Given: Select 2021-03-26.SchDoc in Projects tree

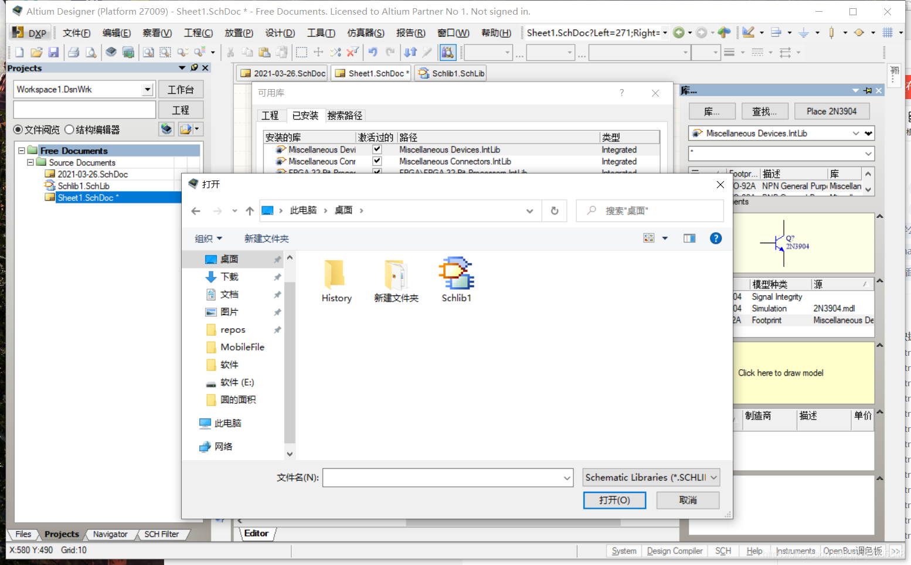Looking at the screenshot, I should (x=93, y=174).
